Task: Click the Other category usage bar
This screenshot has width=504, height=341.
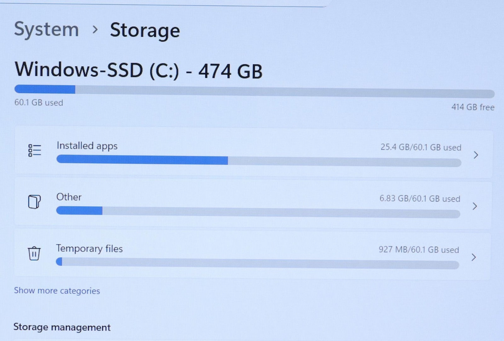Action: click(258, 212)
